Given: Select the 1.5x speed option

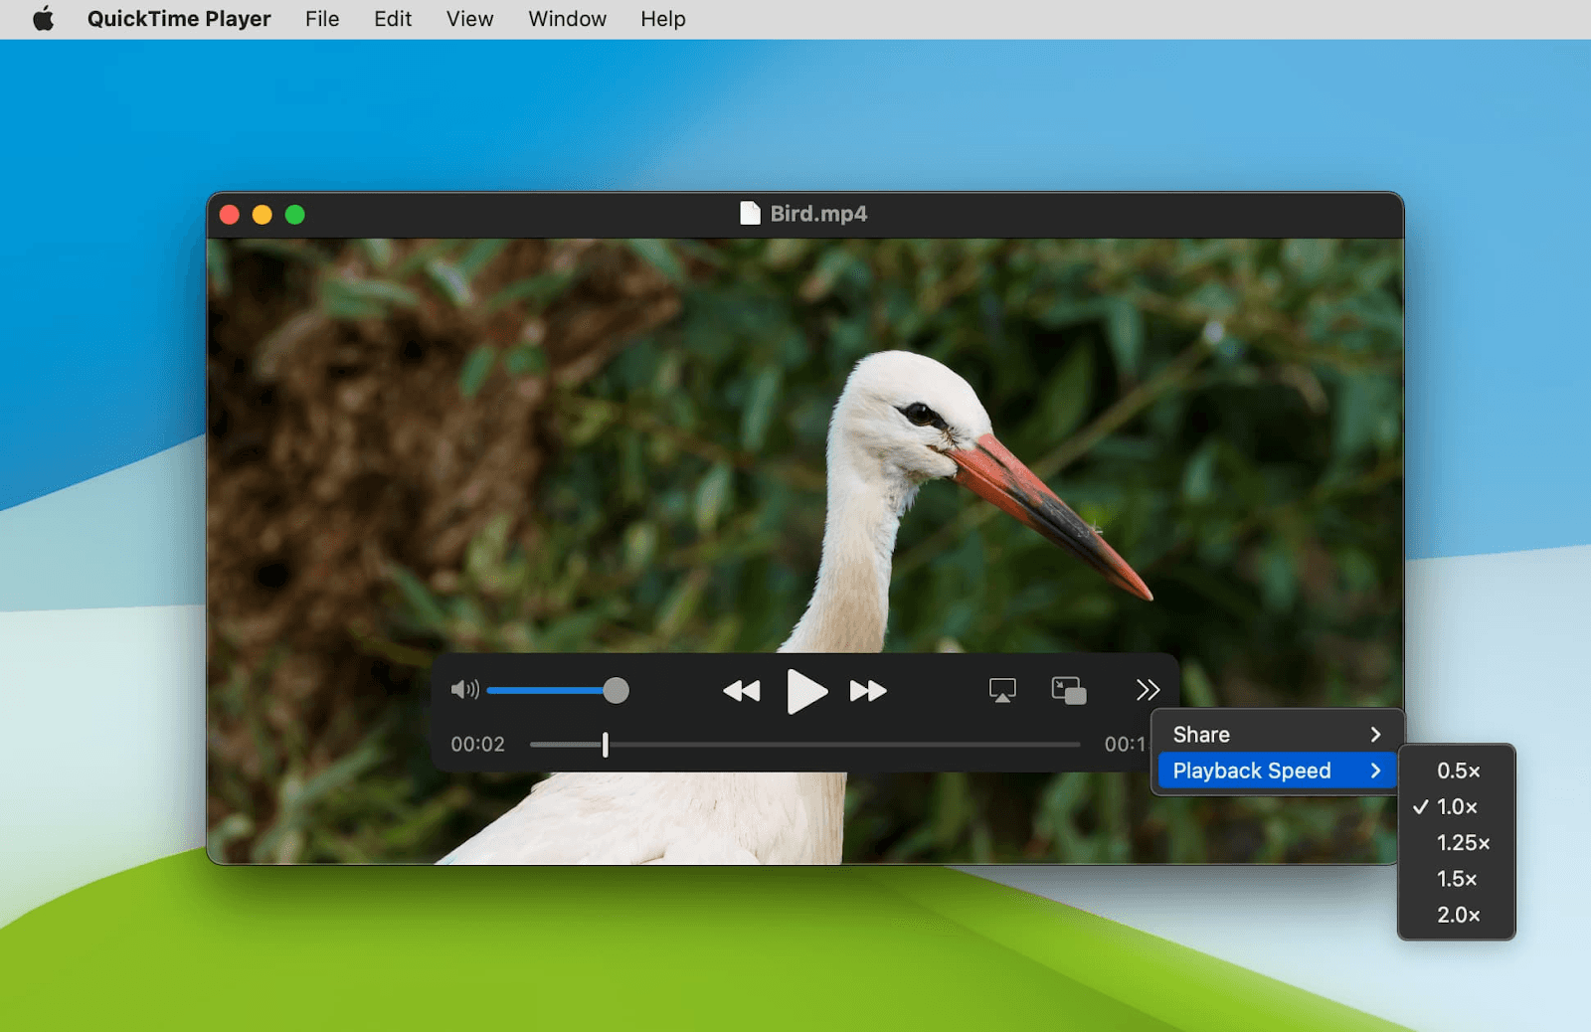Looking at the screenshot, I should 1456,879.
